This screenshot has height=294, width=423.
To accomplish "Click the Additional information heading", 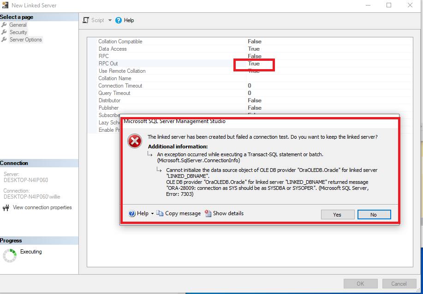I will [x=178, y=147].
